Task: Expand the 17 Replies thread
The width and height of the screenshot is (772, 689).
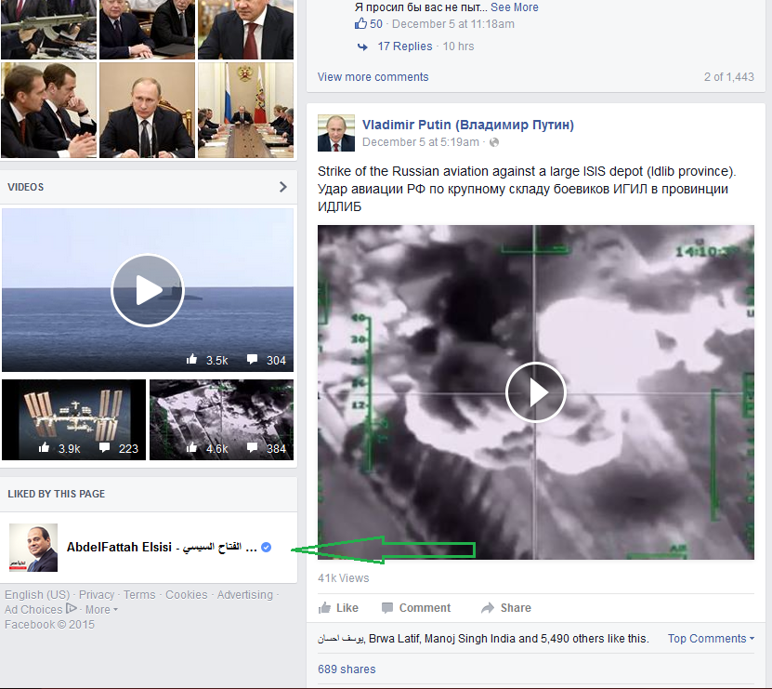Action: tap(405, 46)
